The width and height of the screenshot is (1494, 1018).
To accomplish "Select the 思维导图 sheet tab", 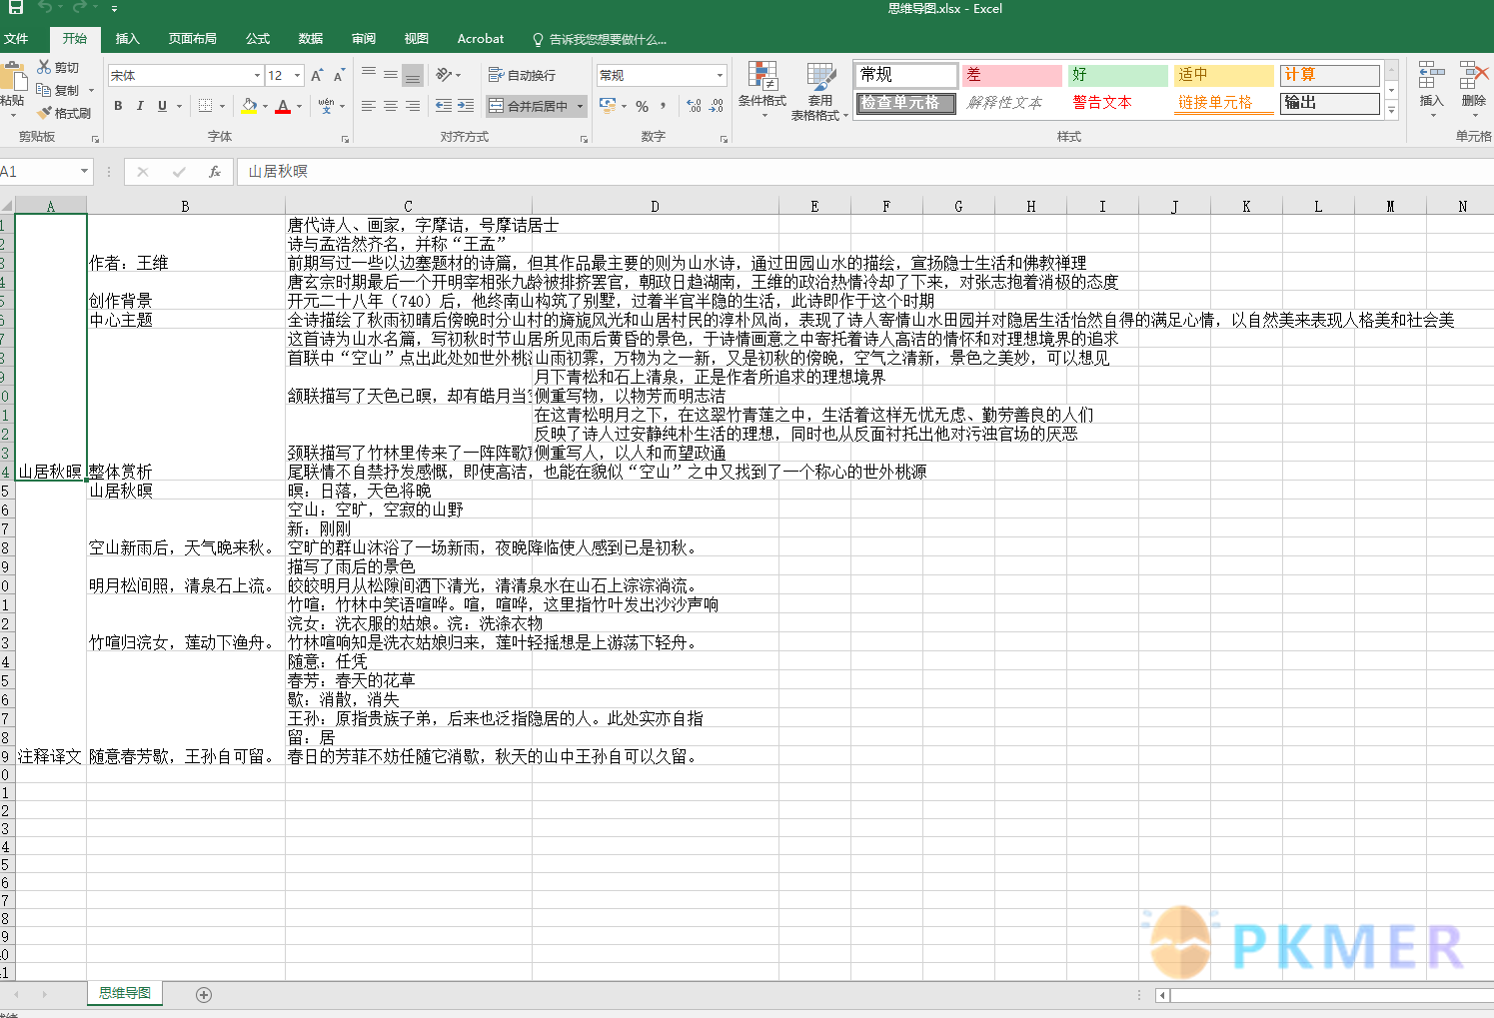I will 125,993.
